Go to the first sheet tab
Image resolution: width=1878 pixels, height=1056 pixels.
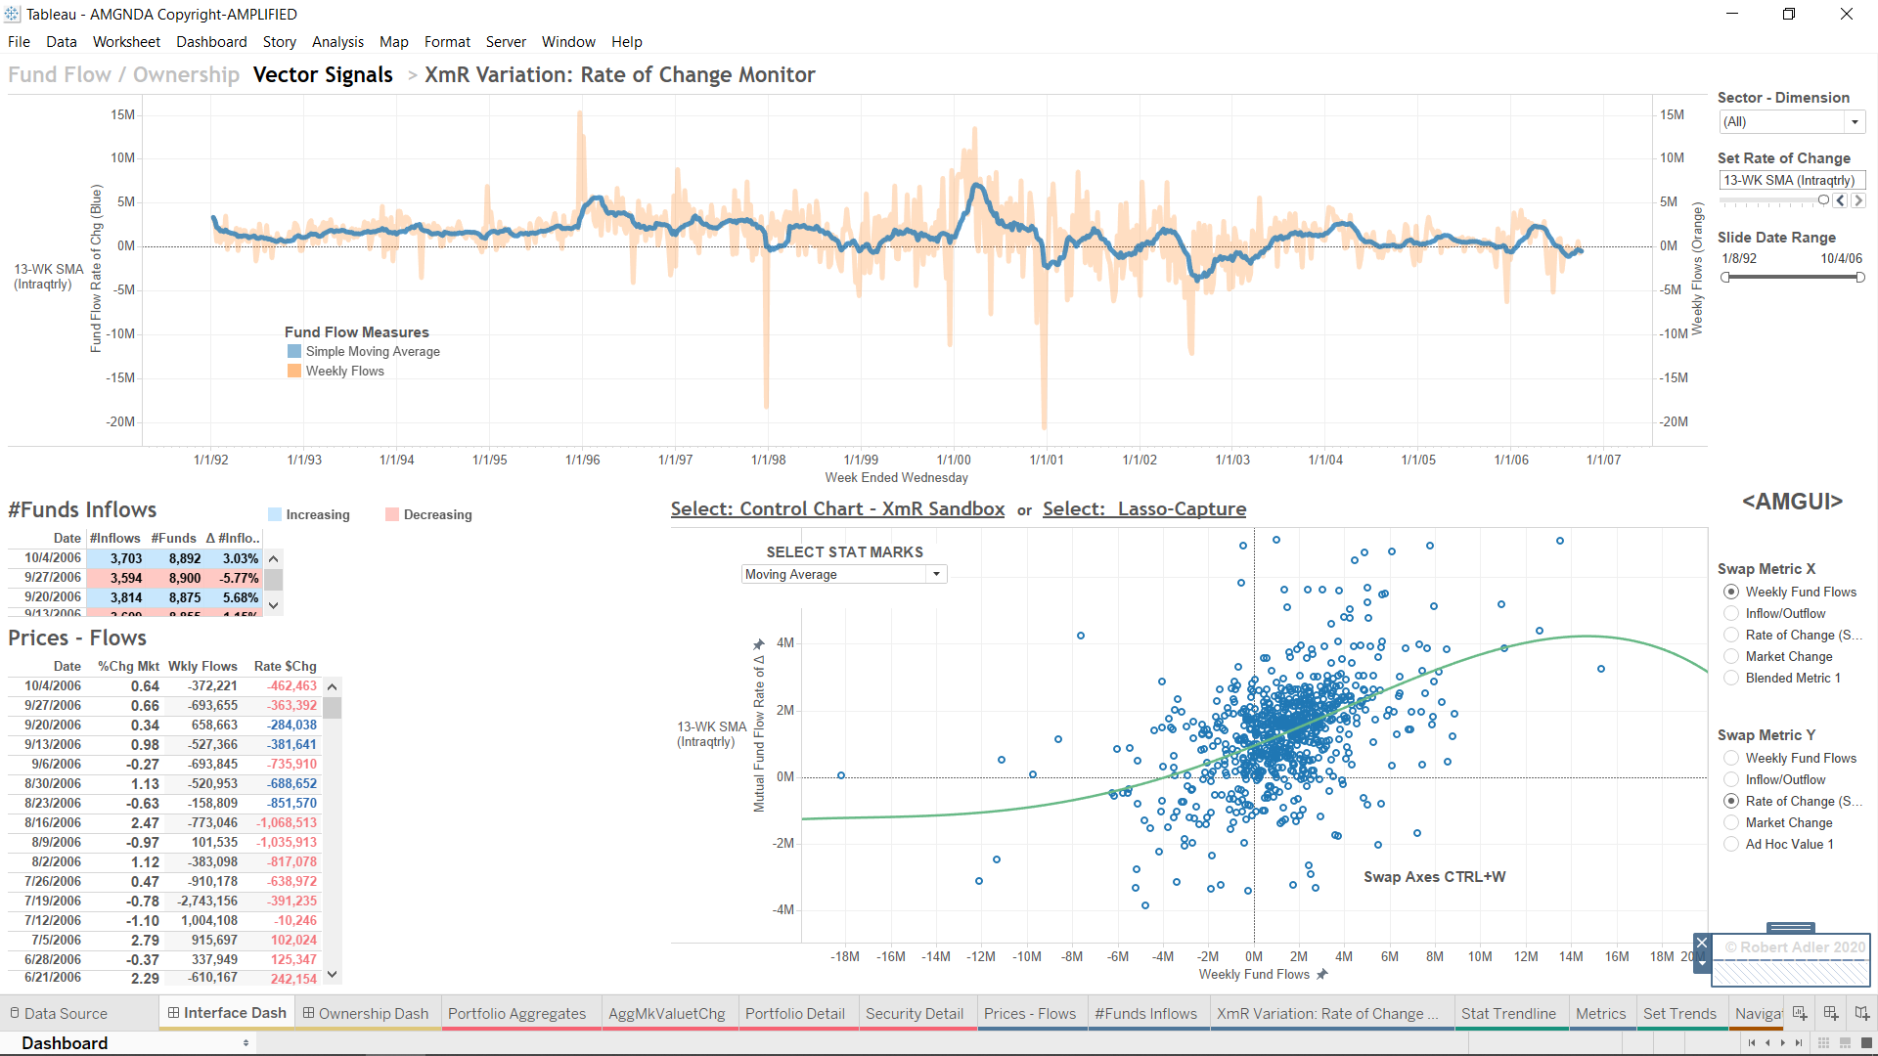pyautogui.click(x=1751, y=1043)
